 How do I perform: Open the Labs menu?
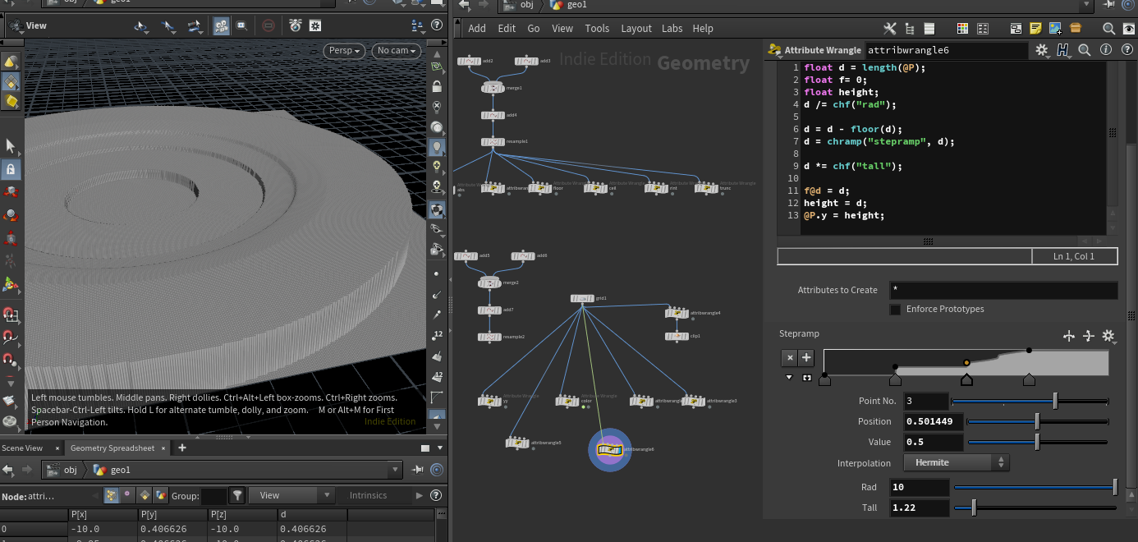(x=672, y=28)
